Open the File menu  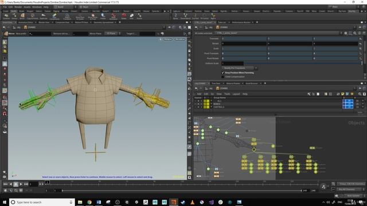(5, 7)
